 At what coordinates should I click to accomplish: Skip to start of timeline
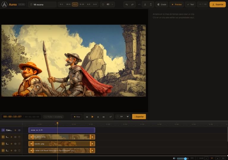pos(87,117)
